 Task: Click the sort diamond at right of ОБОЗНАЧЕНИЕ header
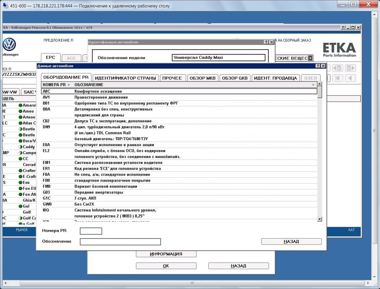coord(313,85)
